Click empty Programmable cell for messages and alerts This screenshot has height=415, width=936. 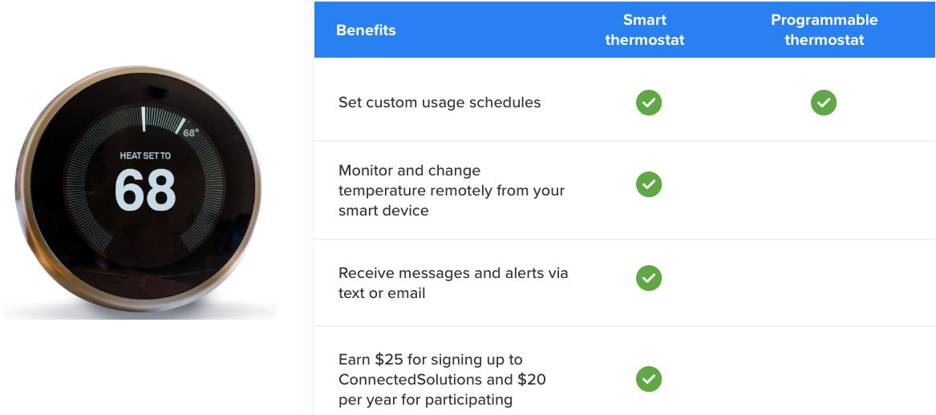(825, 284)
